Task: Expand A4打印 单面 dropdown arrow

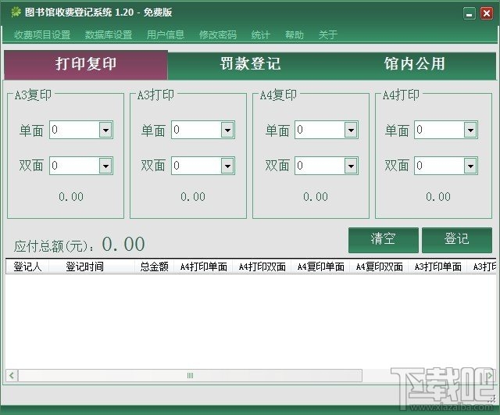Action: pyautogui.click(x=470, y=130)
